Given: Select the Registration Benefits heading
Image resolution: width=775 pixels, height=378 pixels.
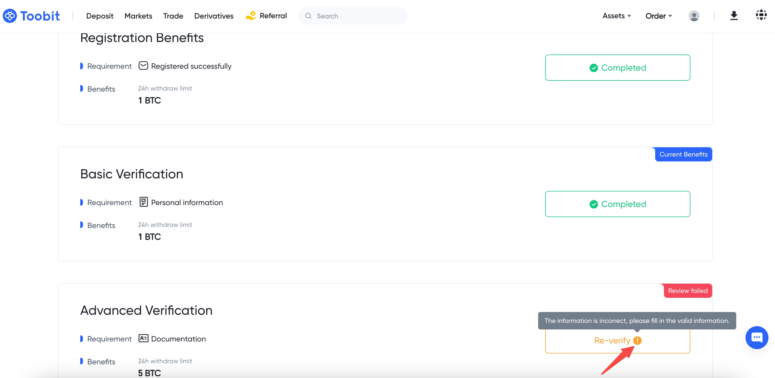Looking at the screenshot, I should pos(142,38).
